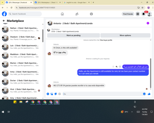This screenshot has width=154, height=123.
Task: Click the Facebook logo
Action: [x=4, y=14]
